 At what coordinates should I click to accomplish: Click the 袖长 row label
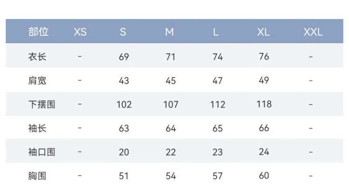pyautogui.click(x=37, y=128)
